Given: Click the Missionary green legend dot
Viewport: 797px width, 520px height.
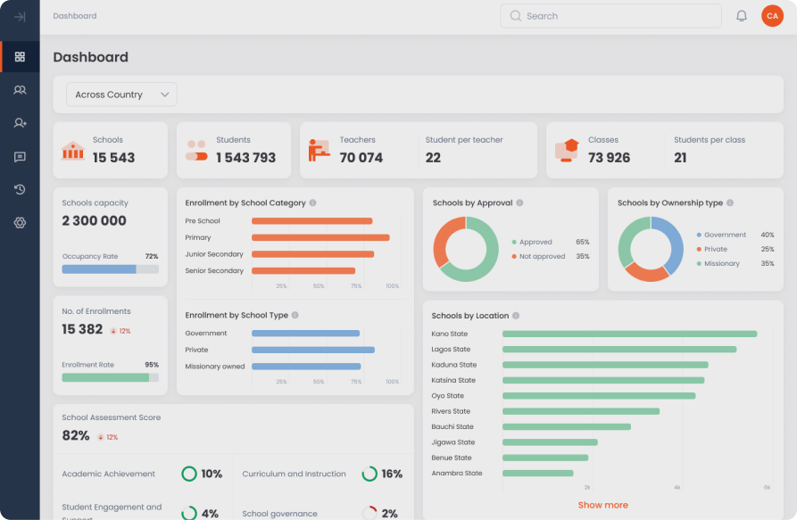Looking at the screenshot, I should coord(699,263).
